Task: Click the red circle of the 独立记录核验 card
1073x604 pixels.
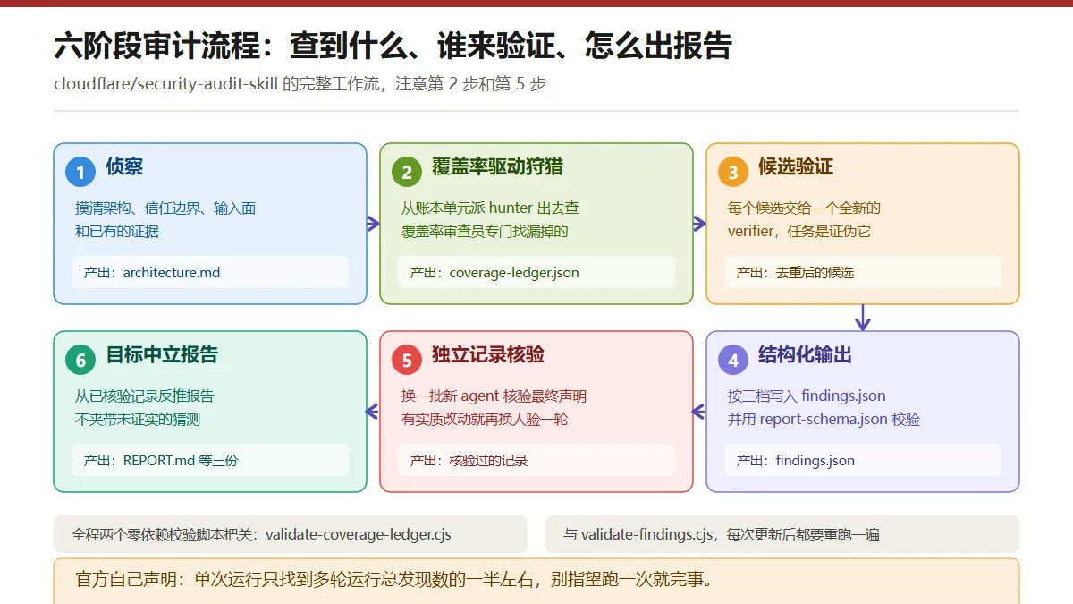Action: coord(407,360)
